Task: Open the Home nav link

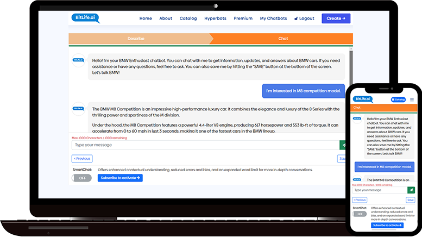Action: pyautogui.click(x=146, y=18)
